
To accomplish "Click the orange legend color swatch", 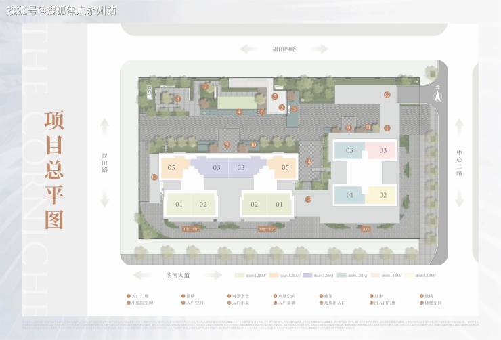I will click(274, 275).
